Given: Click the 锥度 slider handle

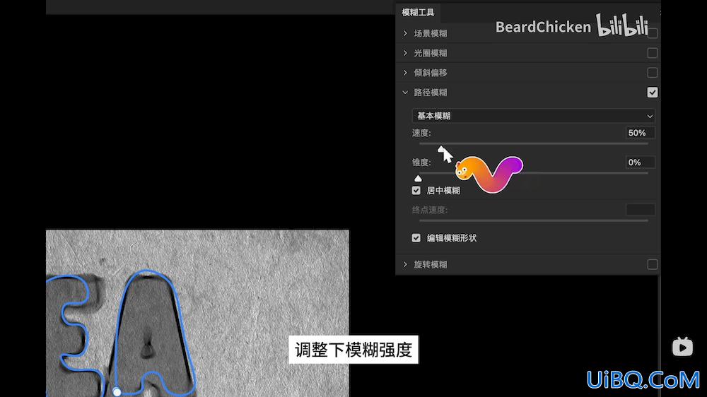Looking at the screenshot, I should (x=418, y=179).
